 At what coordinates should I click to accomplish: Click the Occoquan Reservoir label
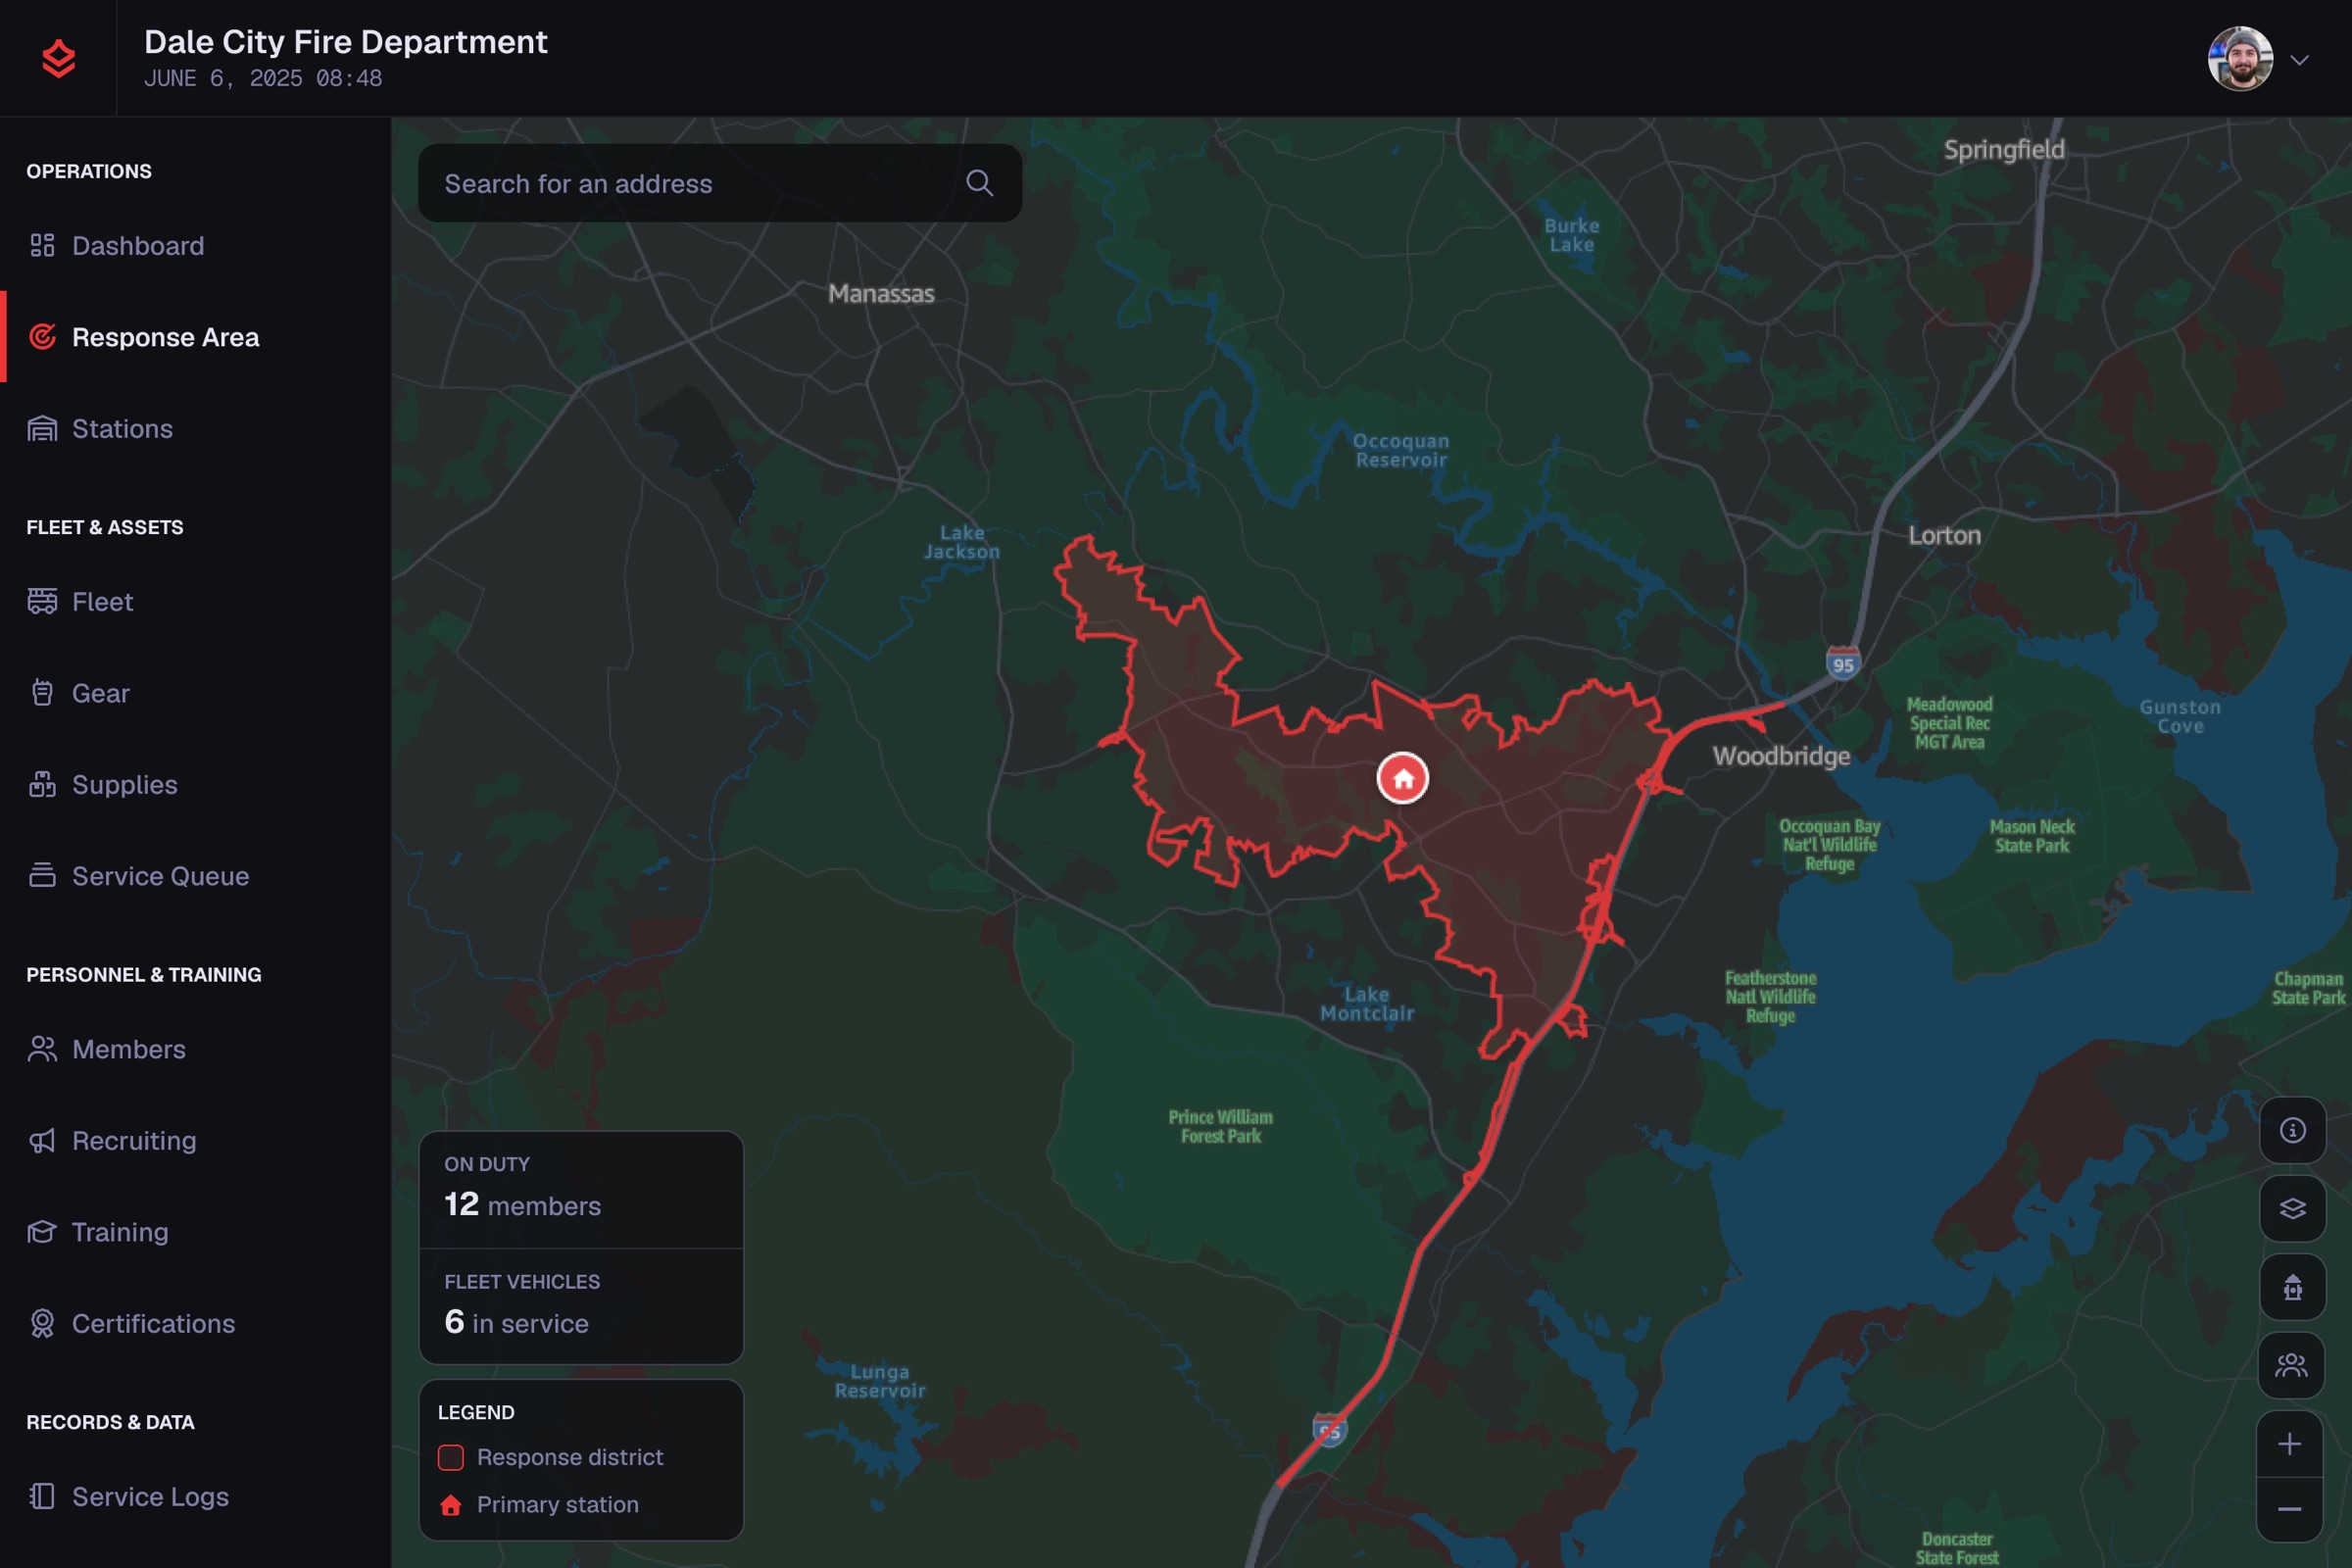[x=1400, y=451]
